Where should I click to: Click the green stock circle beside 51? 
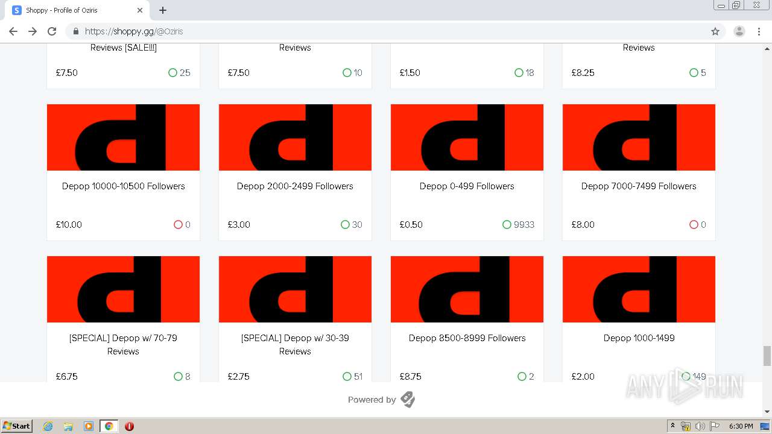click(347, 377)
